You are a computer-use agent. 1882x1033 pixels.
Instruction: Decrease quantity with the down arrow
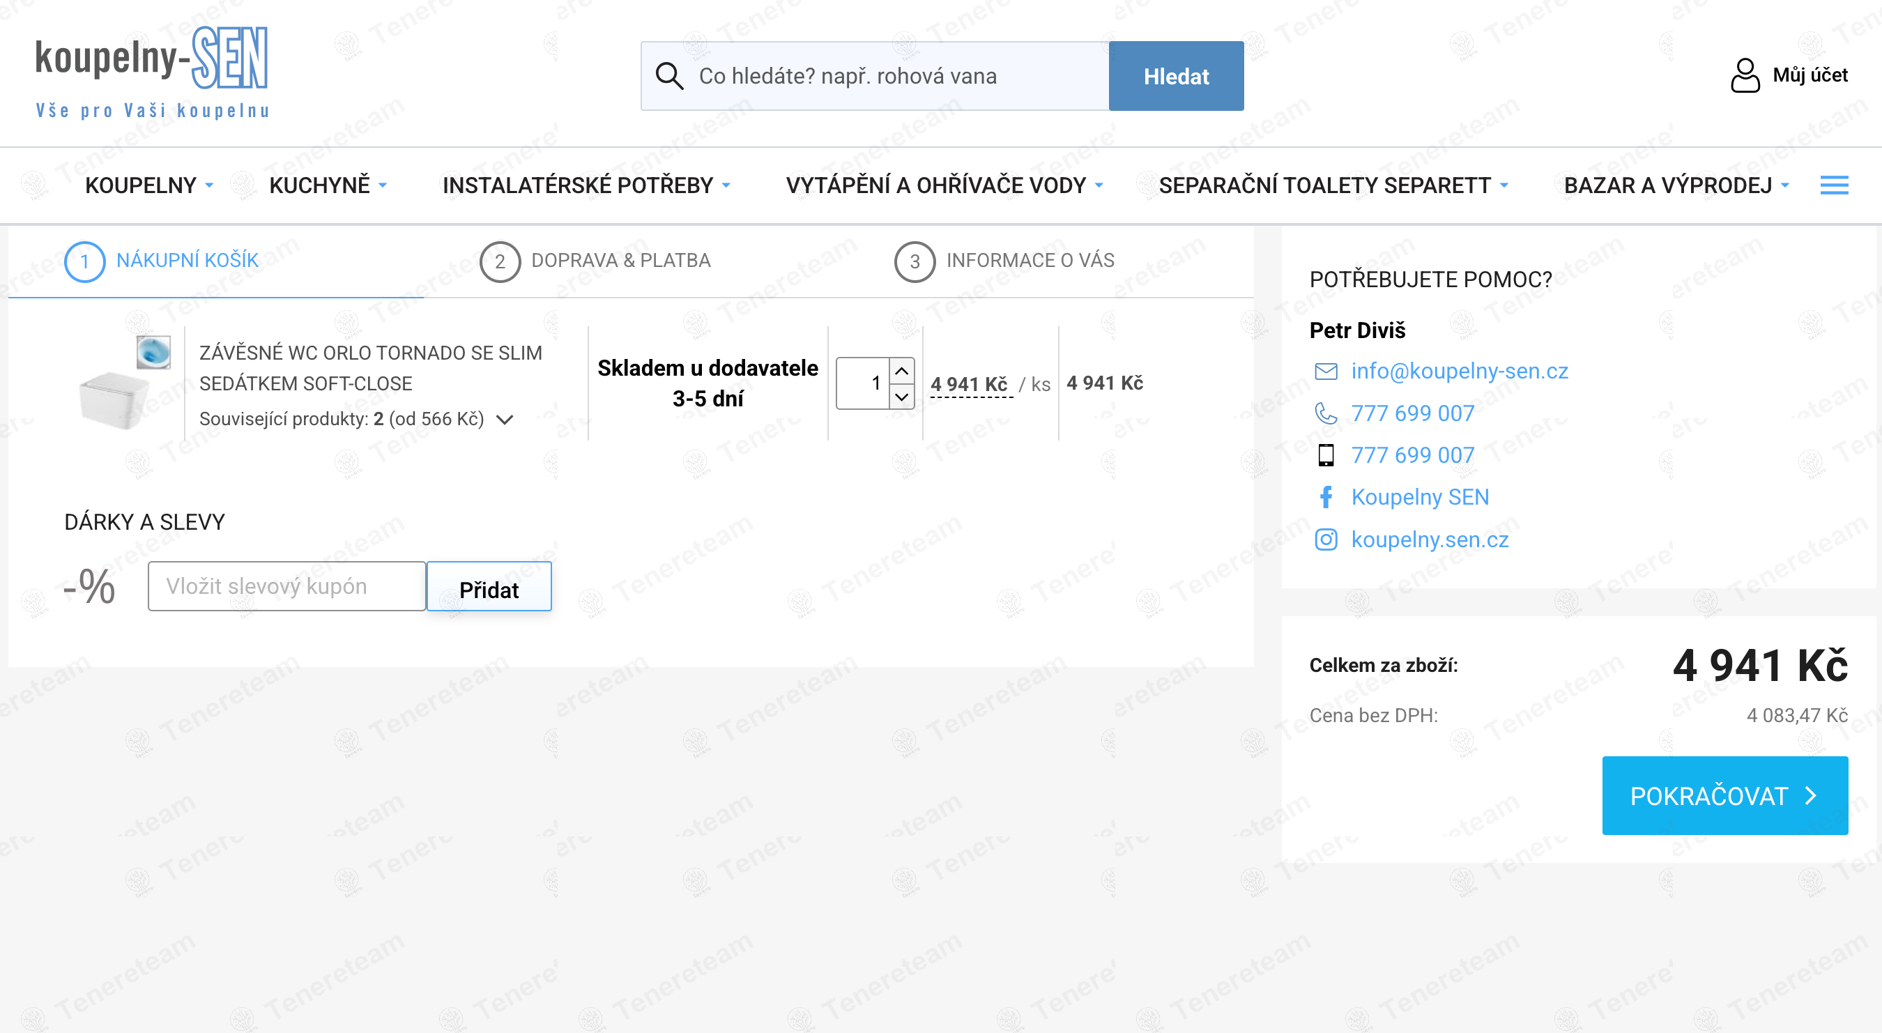coord(901,396)
